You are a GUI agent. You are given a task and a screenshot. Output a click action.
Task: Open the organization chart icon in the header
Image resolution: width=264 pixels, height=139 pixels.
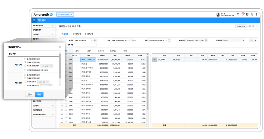pyautogui.click(x=252, y=15)
